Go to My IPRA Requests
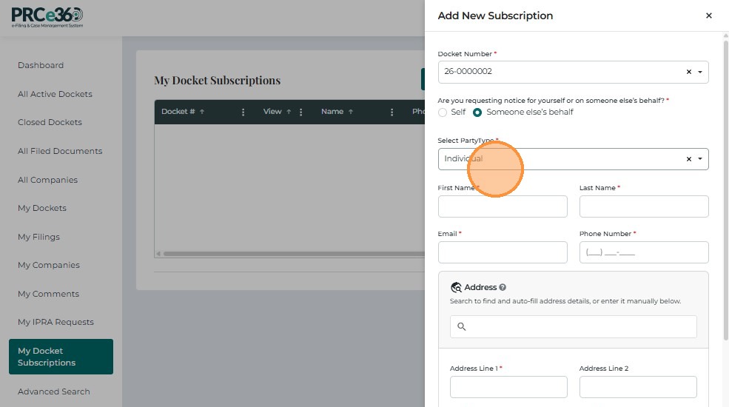Image resolution: width=729 pixels, height=407 pixels. tap(56, 322)
